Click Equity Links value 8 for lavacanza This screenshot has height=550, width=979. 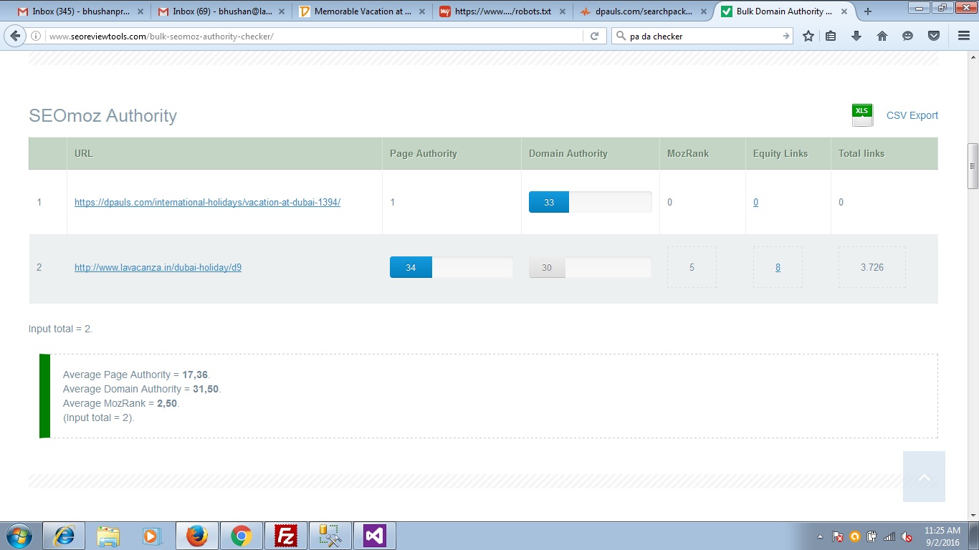click(778, 268)
